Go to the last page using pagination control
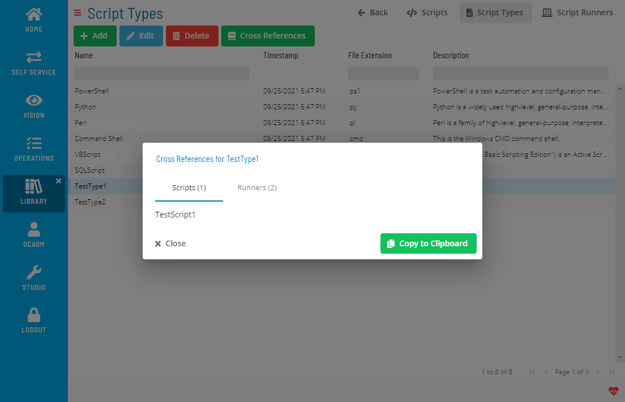This screenshot has width=625, height=402. coord(611,371)
